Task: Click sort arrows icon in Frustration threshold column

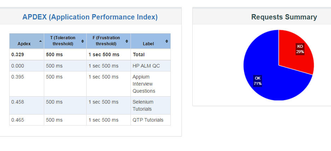Action: 127,41
